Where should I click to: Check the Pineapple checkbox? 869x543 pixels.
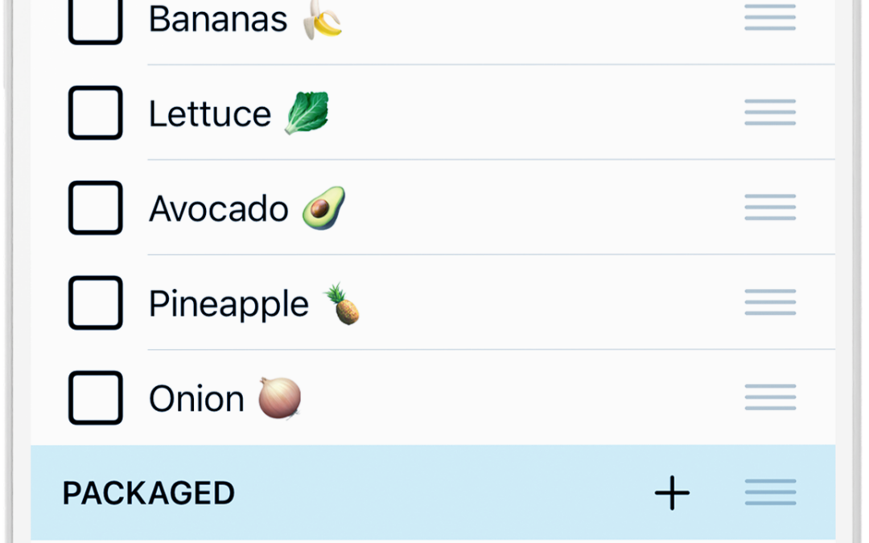point(95,302)
